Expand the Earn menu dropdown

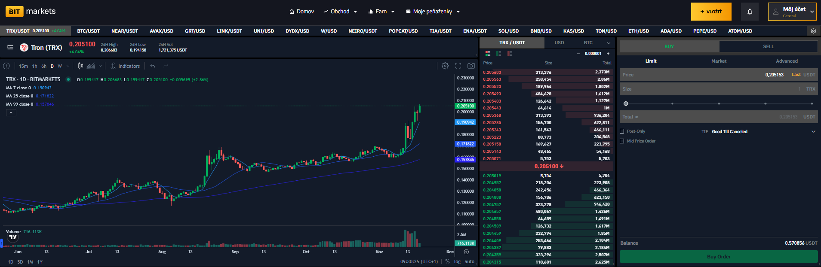(x=381, y=12)
